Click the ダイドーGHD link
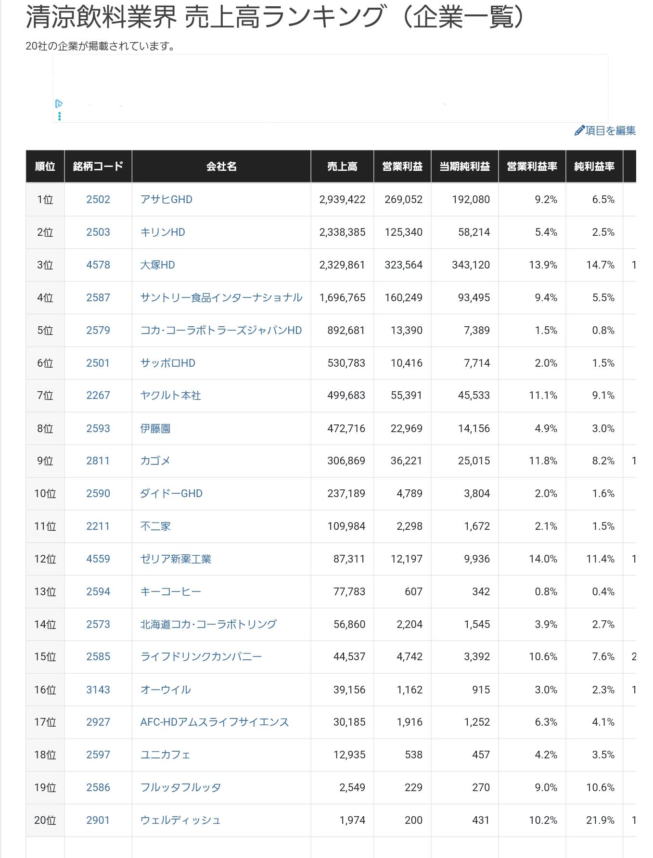 171,493
